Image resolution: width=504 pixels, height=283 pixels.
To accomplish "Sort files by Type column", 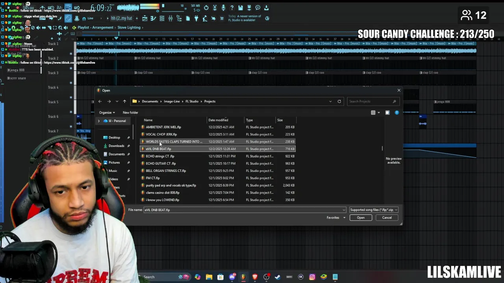I will (249, 120).
